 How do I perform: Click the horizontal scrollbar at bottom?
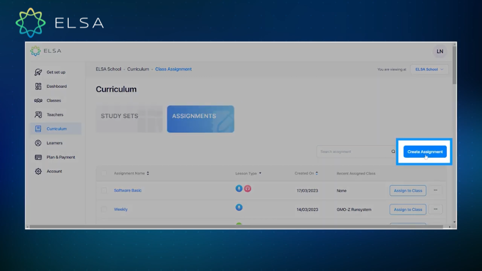pyautogui.click(x=236, y=227)
